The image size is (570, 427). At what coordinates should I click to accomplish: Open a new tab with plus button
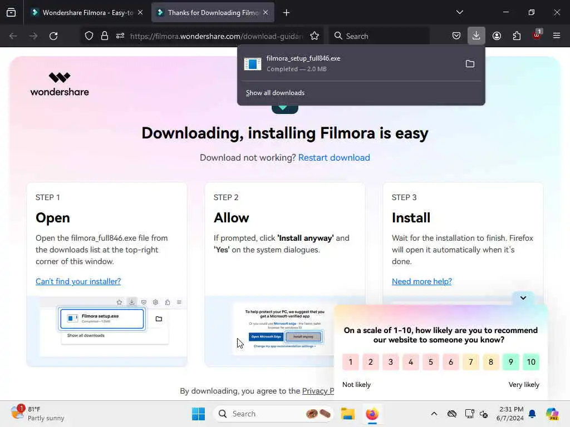(x=286, y=13)
